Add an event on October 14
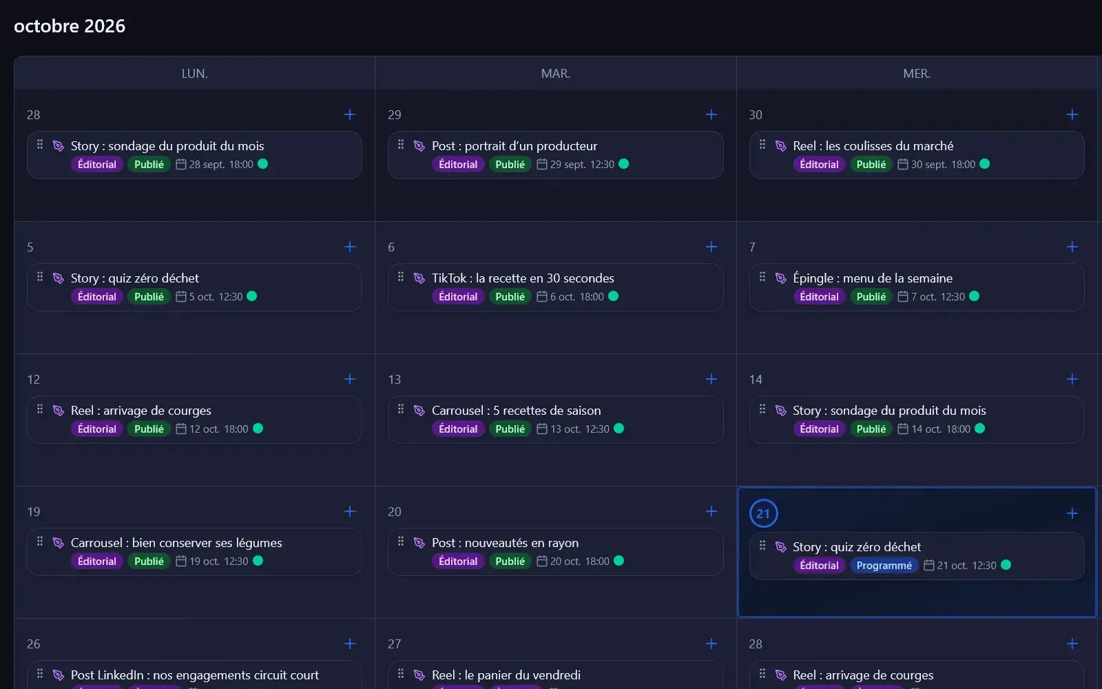The image size is (1102, 689). pyautogui.click(x=1072, y=379)
